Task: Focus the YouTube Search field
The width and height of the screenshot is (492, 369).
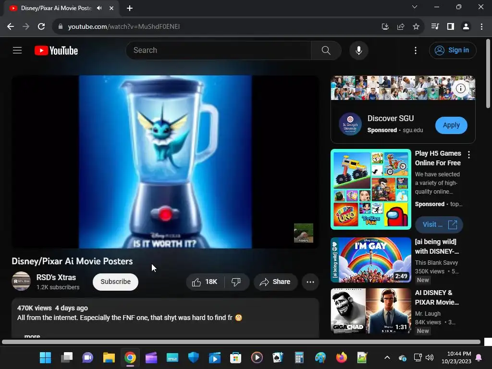Action: click(219, 50)
